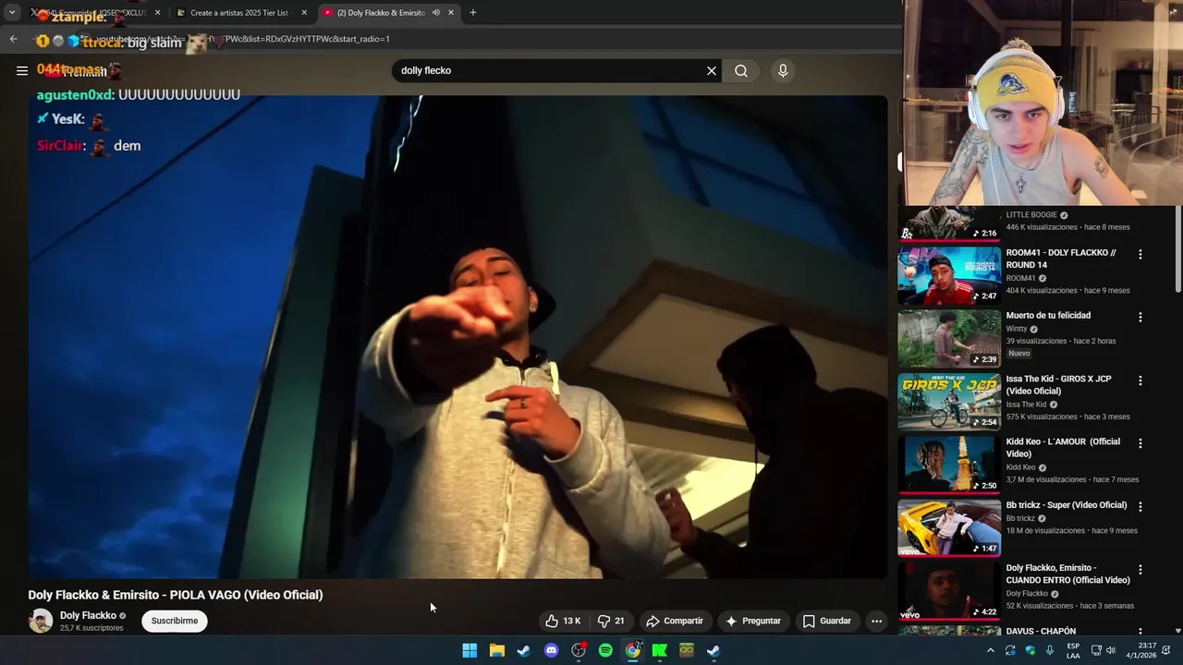Open a new browser tab
Image resolution: width=1183 pixels, height=665 pixels.
click(x=473, y=13)
